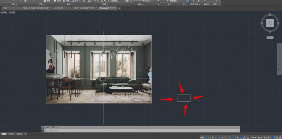
Task: Click the 上 face of the ViewCube
Action: (x=270, y=23)
